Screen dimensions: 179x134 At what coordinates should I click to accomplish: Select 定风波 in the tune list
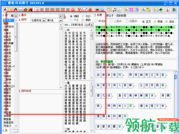pos(7,63)
